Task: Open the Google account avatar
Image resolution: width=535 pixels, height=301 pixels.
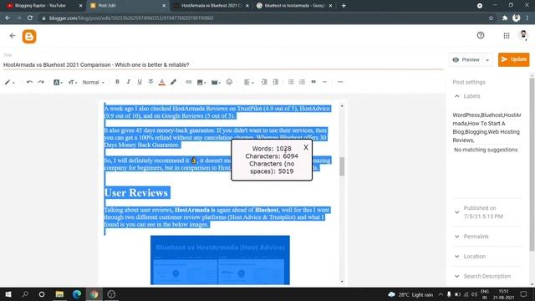Action: click(x=523, y=35)
